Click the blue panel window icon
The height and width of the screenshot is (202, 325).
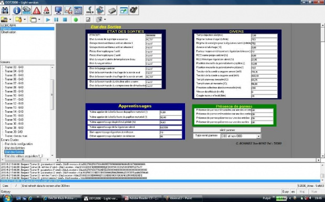pyautogui.click(x=78, y=10)
